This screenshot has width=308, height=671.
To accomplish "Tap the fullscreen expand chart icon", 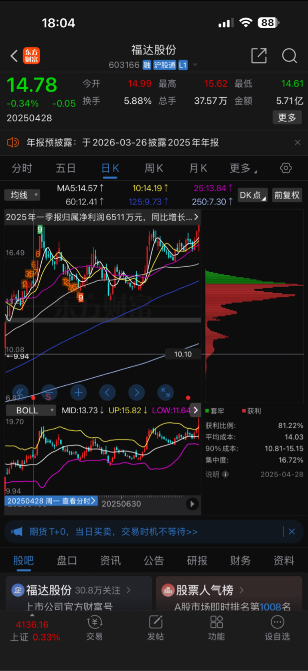I will (x=166, y=393).
